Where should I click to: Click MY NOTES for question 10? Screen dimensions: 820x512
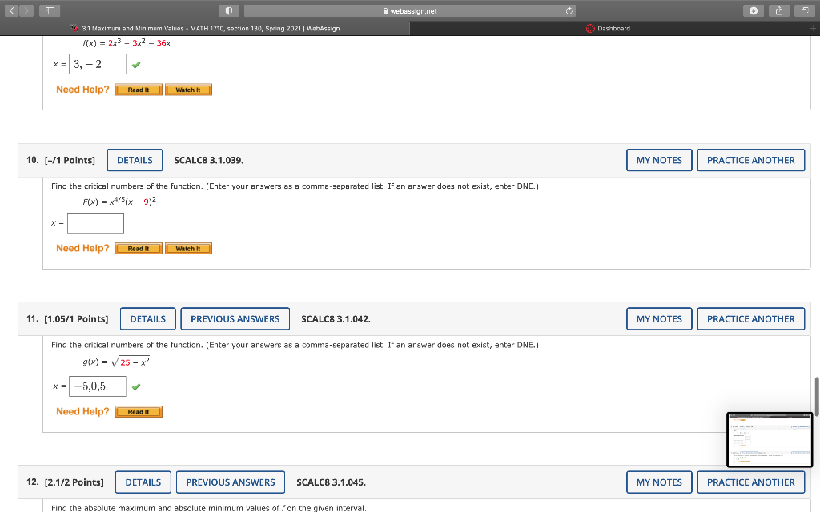658,160
